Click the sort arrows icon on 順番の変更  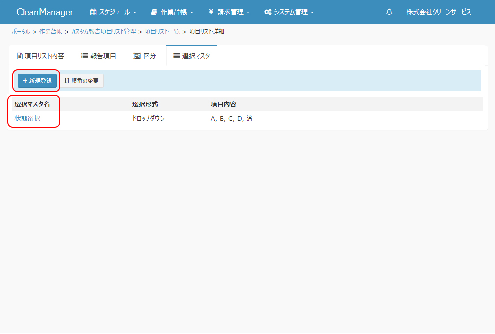coord(67,81)
